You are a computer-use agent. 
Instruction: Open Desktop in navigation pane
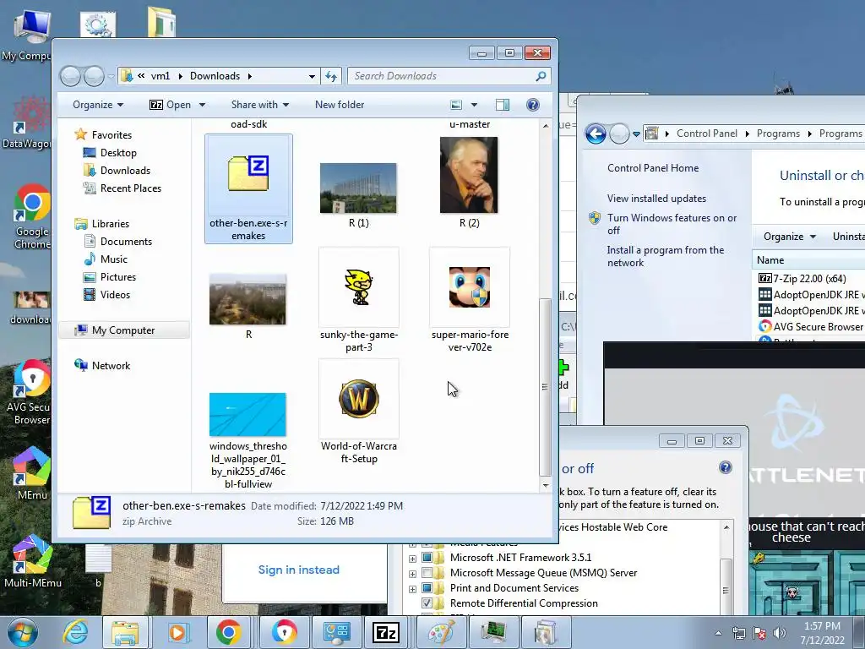point(118,153)
